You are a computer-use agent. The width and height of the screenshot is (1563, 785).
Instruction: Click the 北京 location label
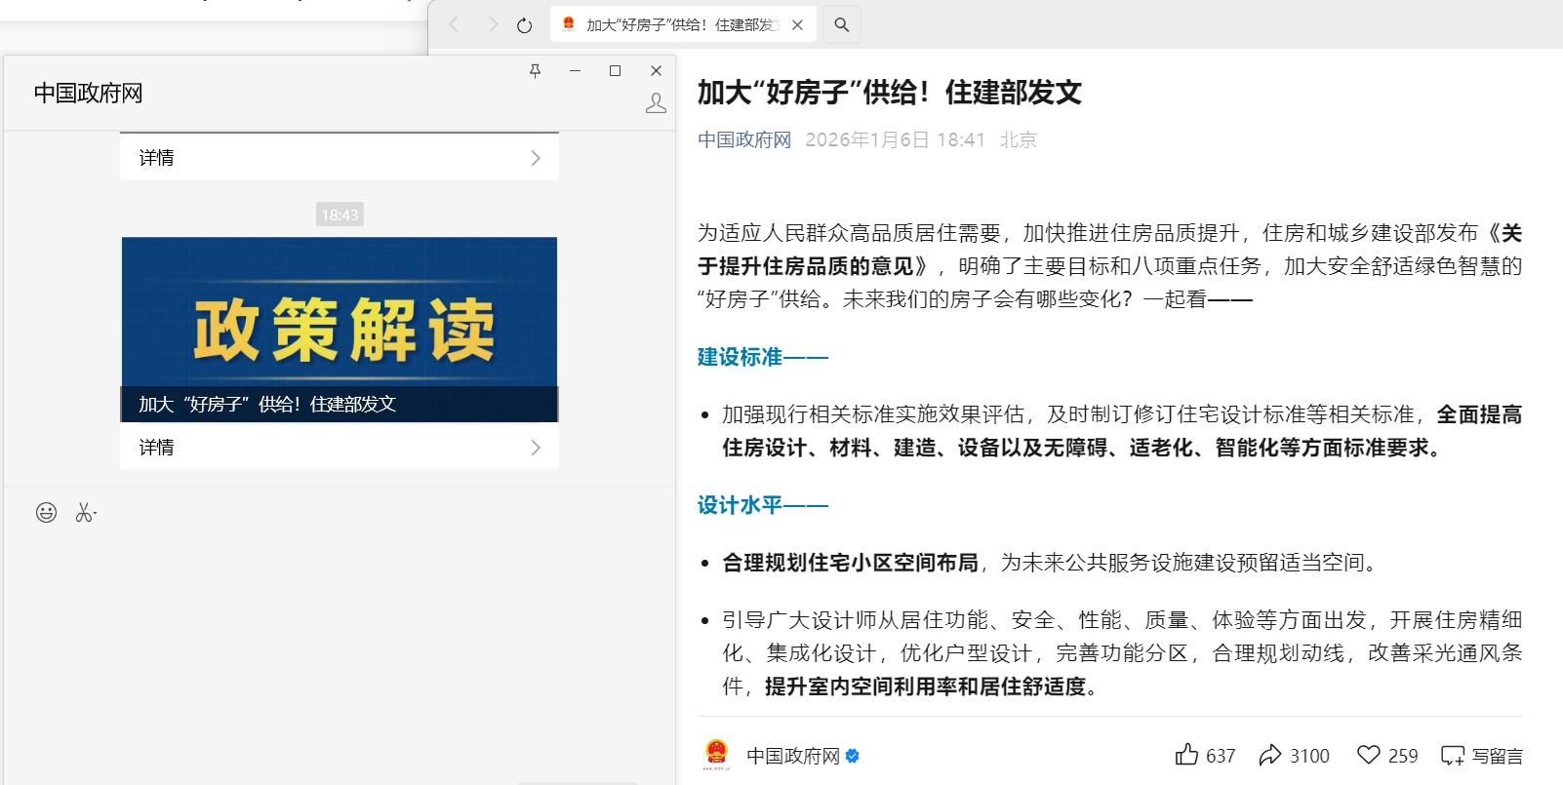tap(1019, 140)
